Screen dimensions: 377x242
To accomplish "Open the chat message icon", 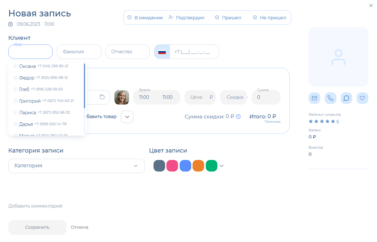I will 346,98.
